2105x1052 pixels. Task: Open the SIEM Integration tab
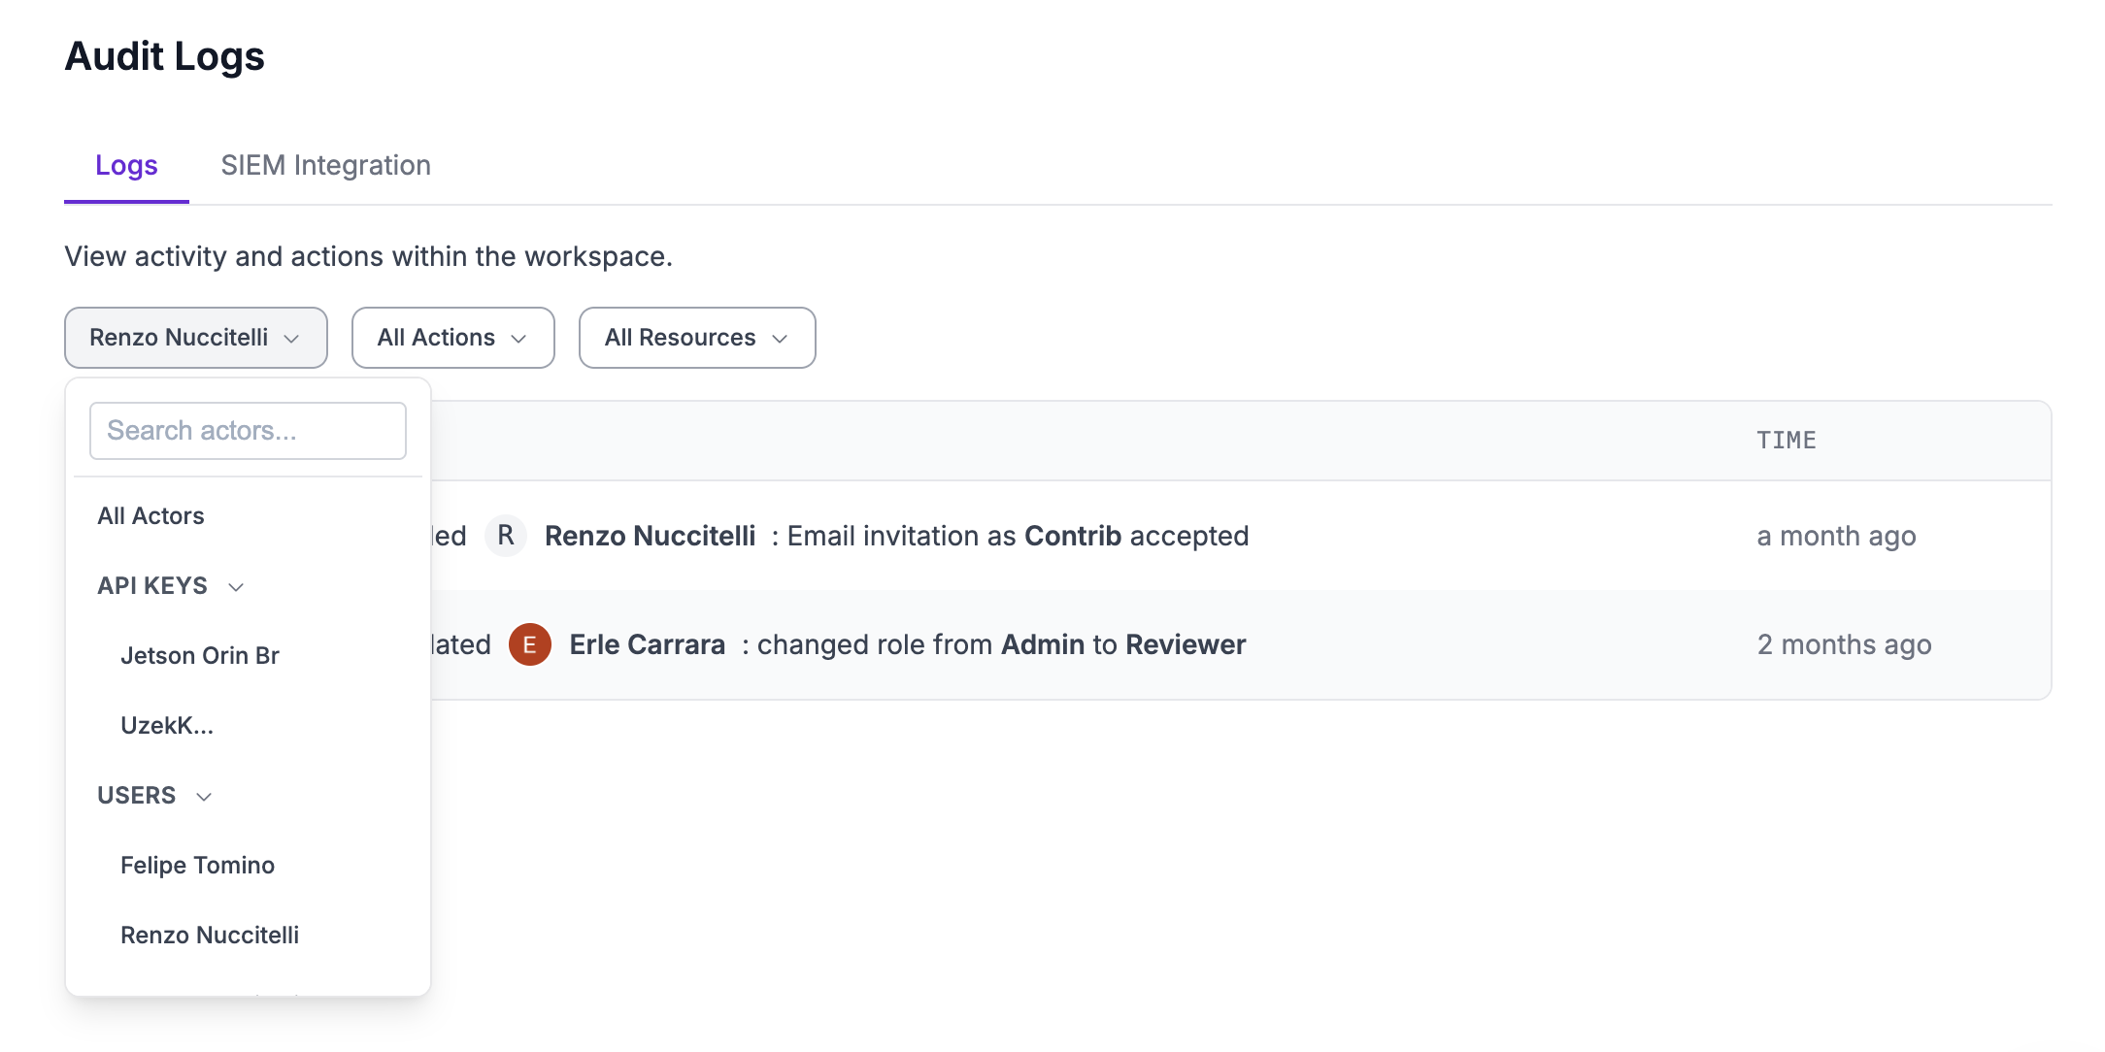325,165
